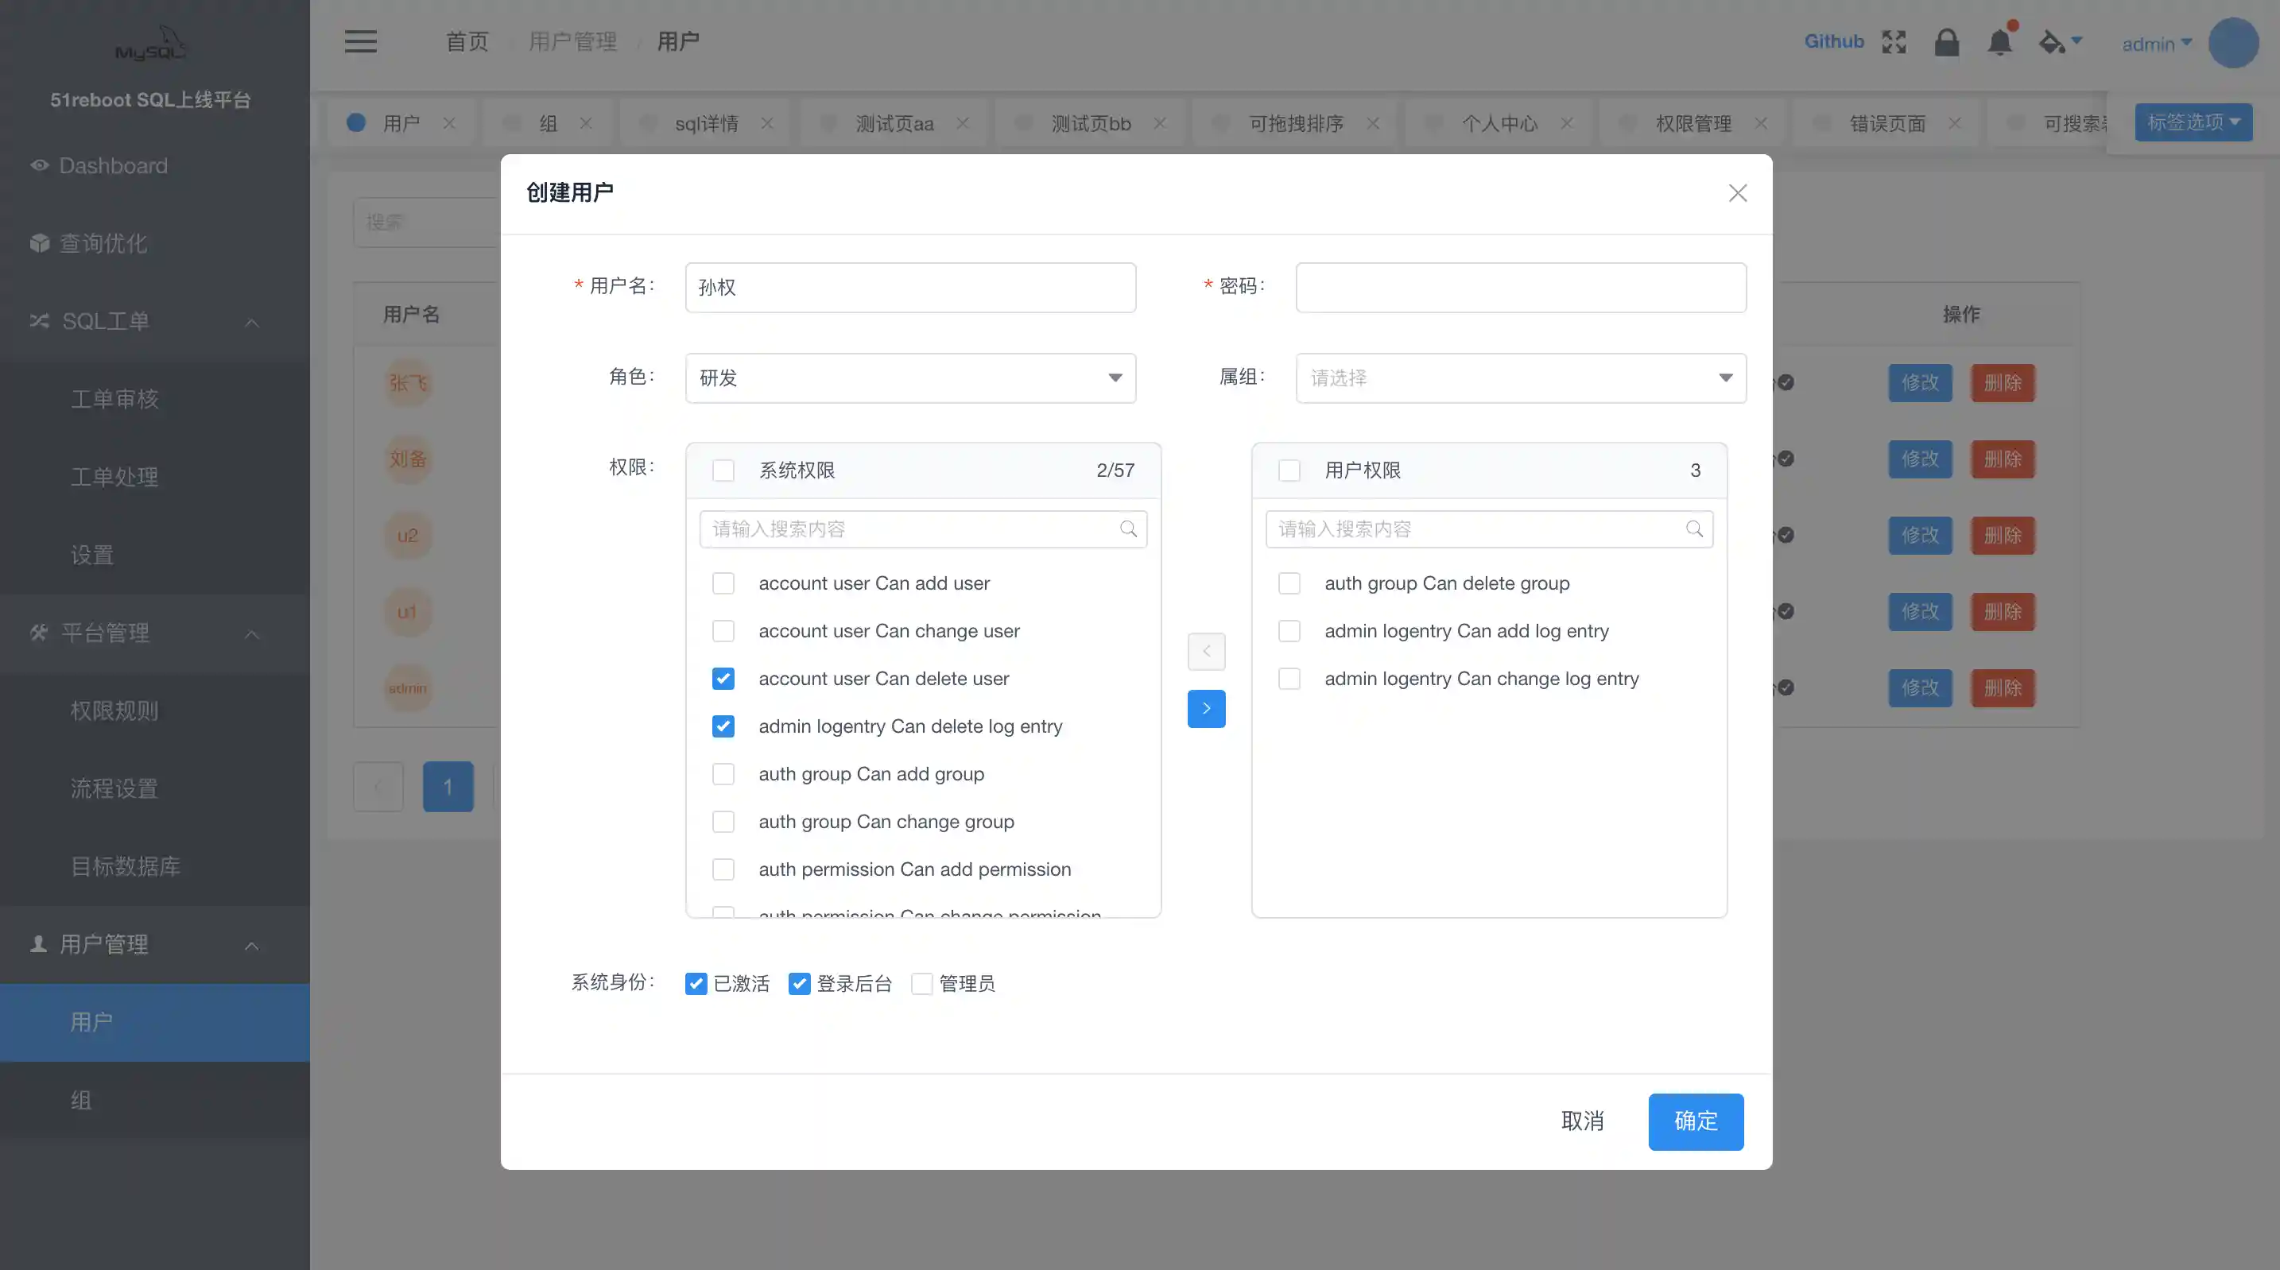Click the hamburger menu toggle icon
The width and height of the screenshot is (2280, 1270).
click(x=360, y=41)
